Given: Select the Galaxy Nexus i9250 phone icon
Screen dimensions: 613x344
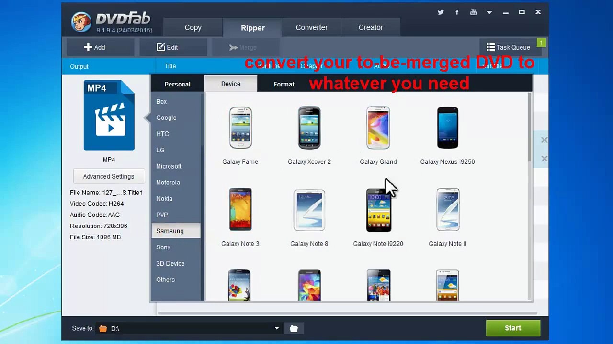Looking at the screenshot, I should pos(447,128).
